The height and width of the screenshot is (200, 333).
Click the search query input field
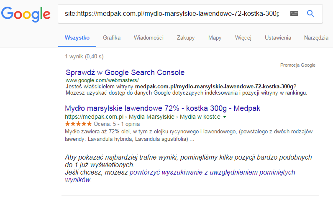click(172, 14)
